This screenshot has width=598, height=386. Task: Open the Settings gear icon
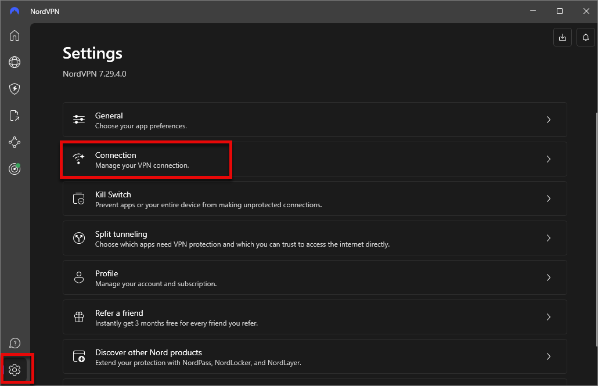[15, 370]
